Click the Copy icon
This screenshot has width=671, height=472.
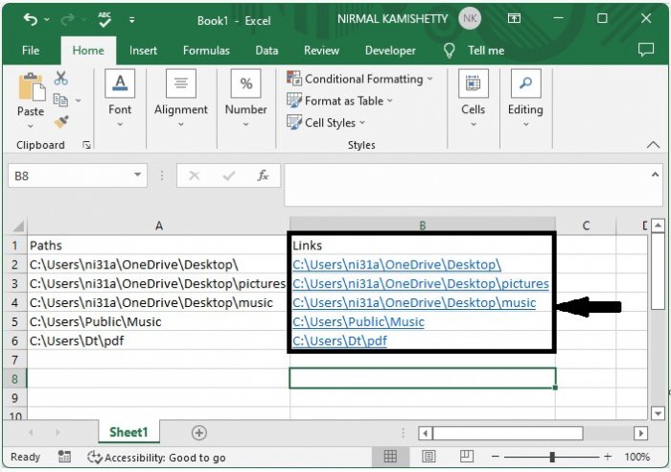point(60,100)
